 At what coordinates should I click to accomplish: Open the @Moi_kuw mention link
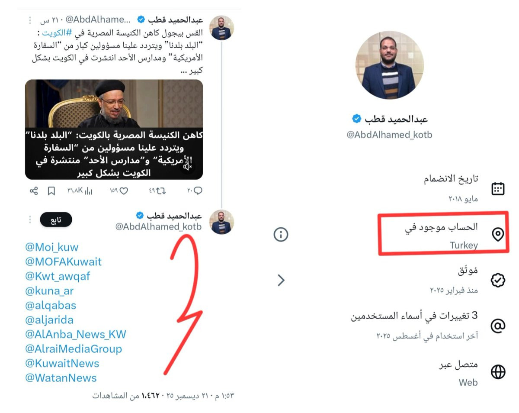52,247
